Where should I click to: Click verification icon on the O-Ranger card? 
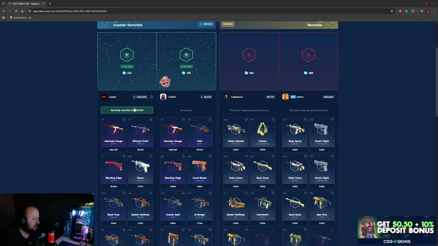point(210,193)
